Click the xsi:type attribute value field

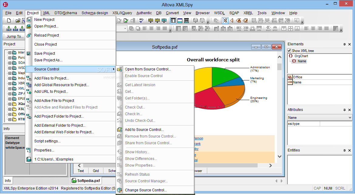[336, 124]
